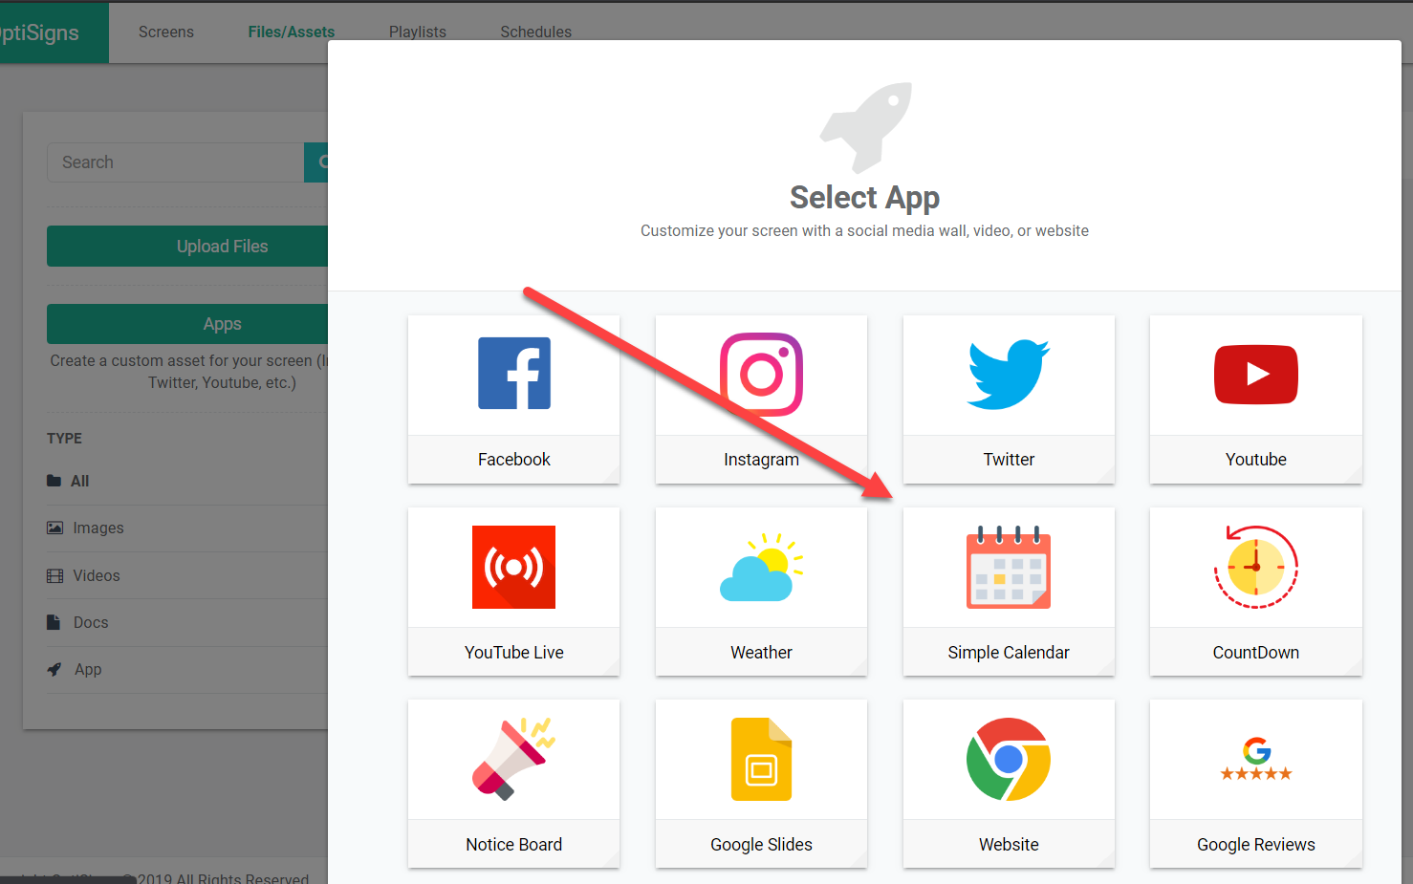Choose the Google Slides app icon
This screenshot has width=1413, height=884.
(761, 759)
